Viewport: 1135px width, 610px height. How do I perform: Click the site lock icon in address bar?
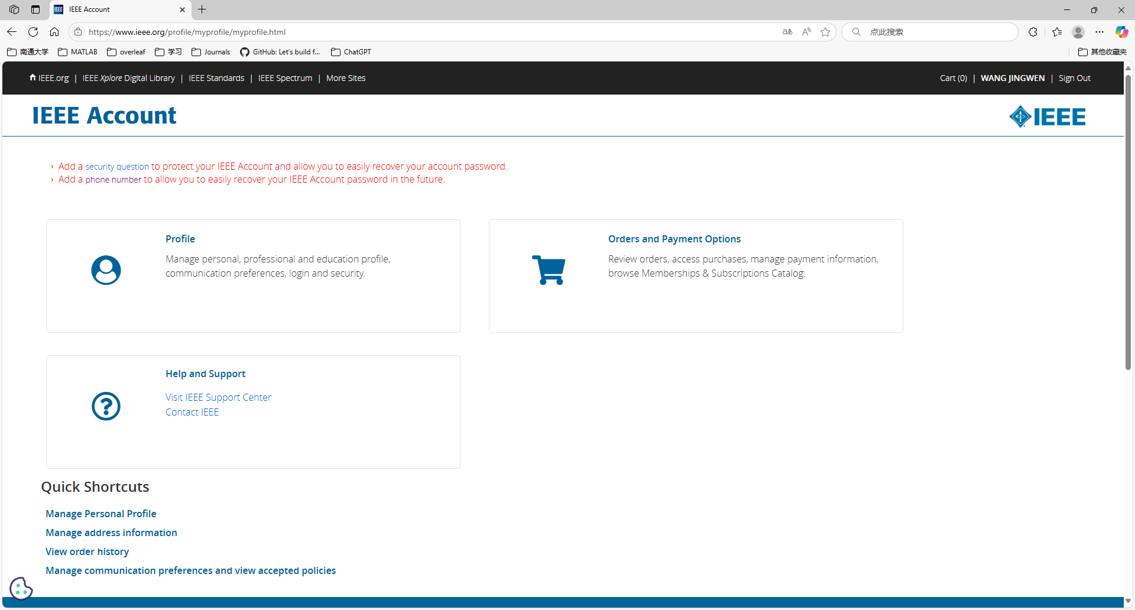click(x=78, y=32)
